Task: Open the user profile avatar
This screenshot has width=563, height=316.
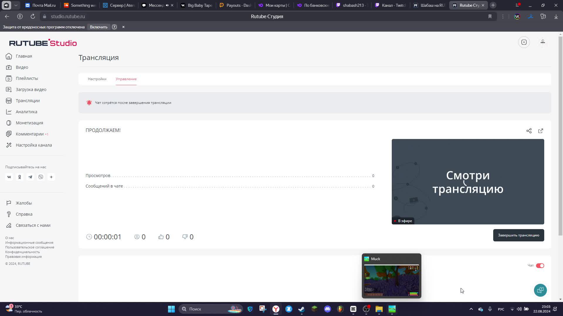Action: click(x=543, y=42)
